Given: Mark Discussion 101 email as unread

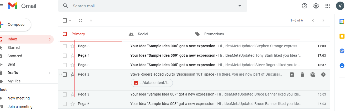Looking at the screenshot, I should coord(313,75).
